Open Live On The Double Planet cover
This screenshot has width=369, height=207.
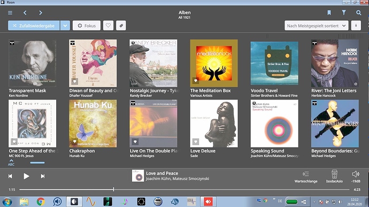point(153,124)
